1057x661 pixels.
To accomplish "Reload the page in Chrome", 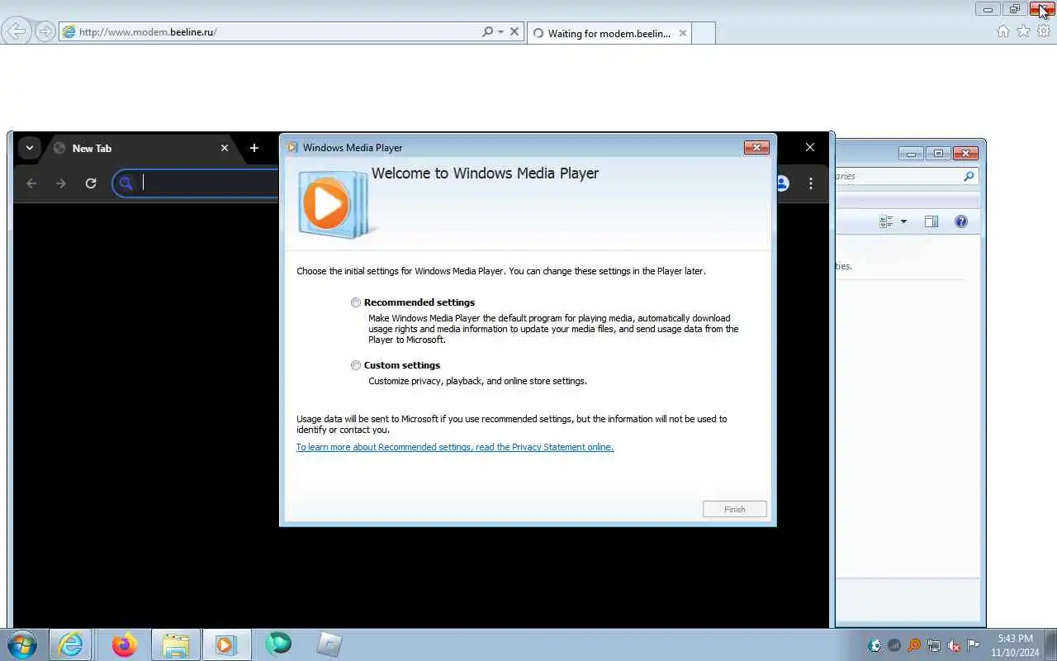I will coord(91,183).
